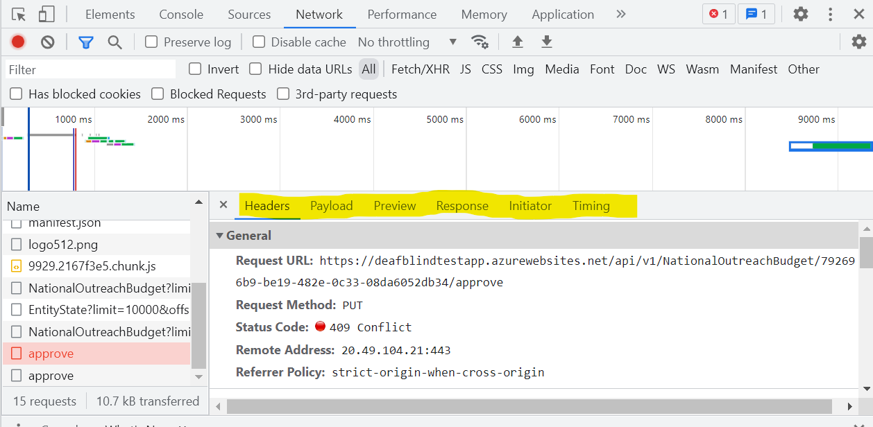Viewport: 873px width, 427px height.
Task: Open network search magnifier icon
Action: click(115, 42)
